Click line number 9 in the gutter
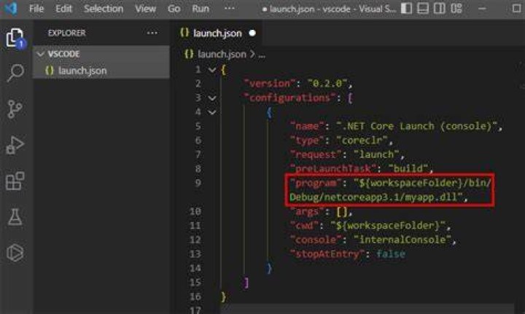This screenshot has height=314, width=525. 198,183
